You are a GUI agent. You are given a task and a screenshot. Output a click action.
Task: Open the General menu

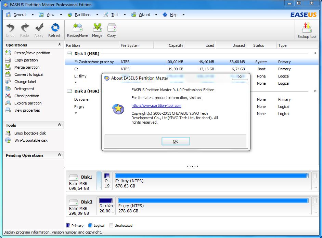coord(20,15)
